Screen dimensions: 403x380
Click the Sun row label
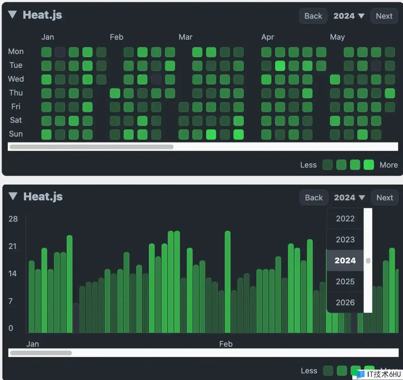[16, 134]
